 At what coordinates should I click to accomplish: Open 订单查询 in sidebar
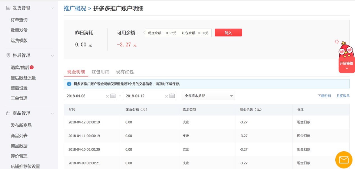point(19,20)
